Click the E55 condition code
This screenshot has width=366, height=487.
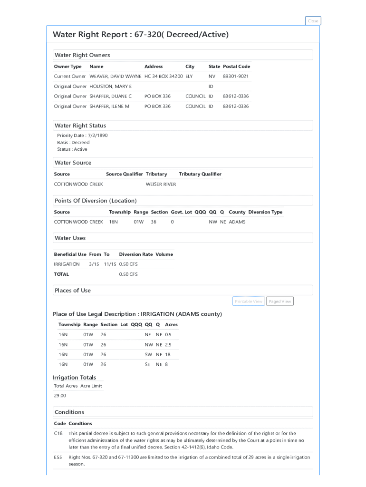click(x=58, y=458)
